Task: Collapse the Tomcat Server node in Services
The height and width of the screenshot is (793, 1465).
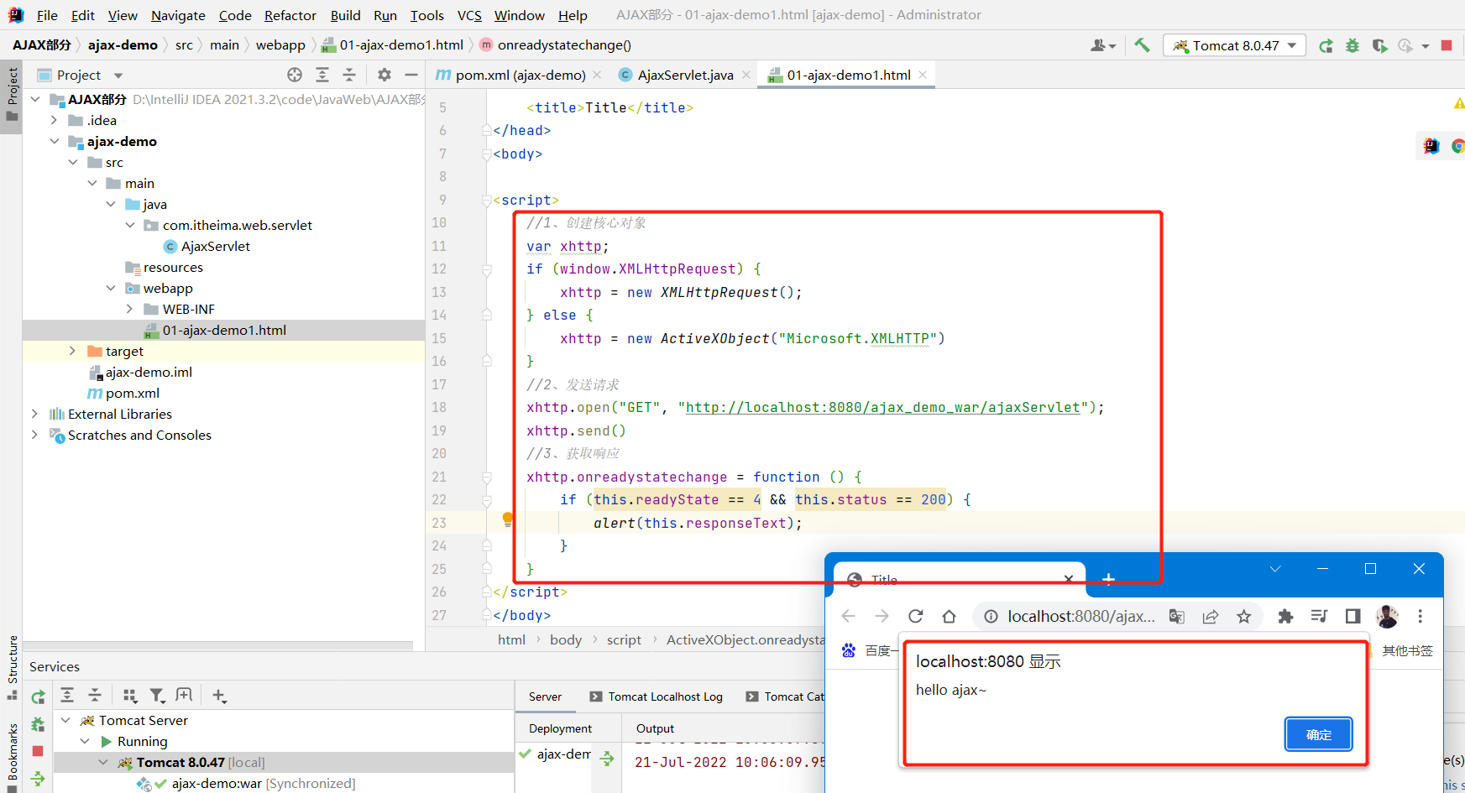Action: (65, 720)
